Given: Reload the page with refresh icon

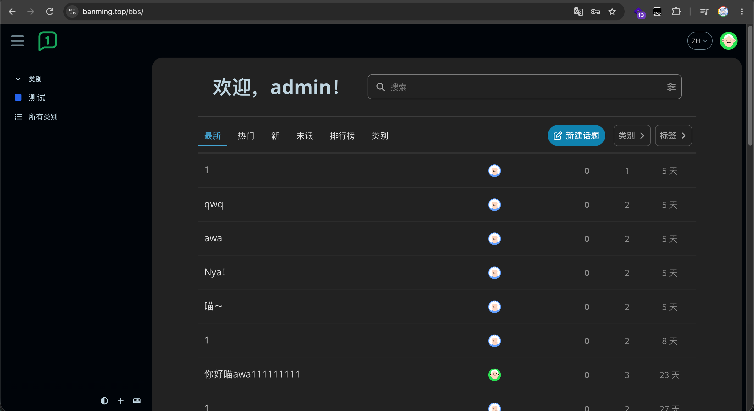Looking at the screenshot, I should pos(50,12).
